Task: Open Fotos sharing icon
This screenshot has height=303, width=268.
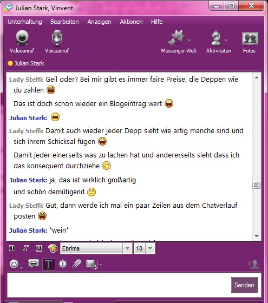Action: [250, 38]
